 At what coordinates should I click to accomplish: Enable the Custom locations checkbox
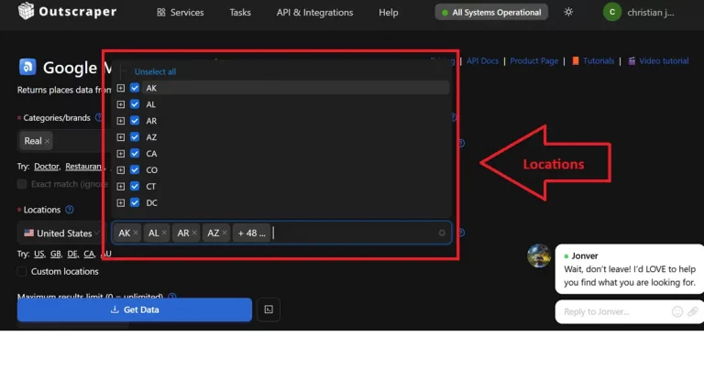click(x=23, y=272)
